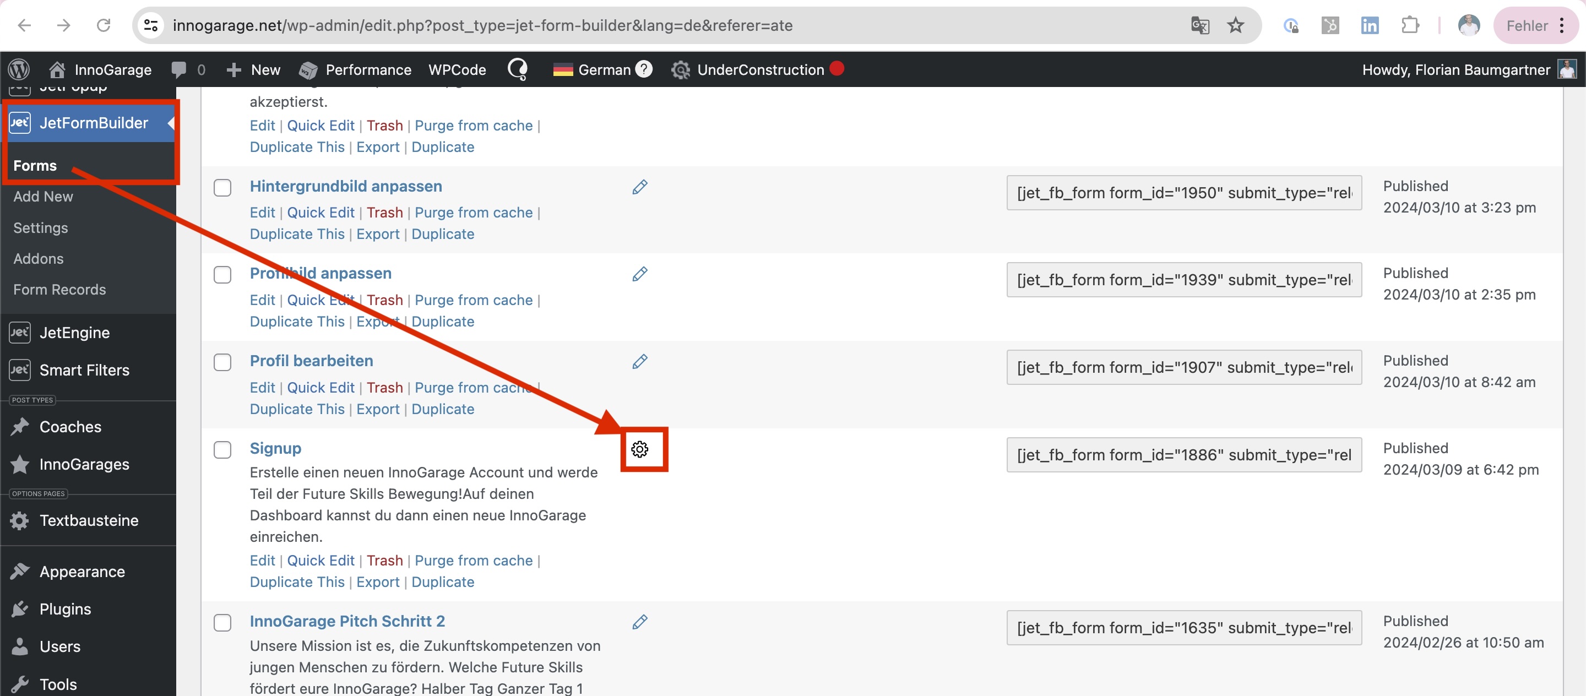
Task: Click the circular search icon in admin bar
Action: pyautogui.click(x=517, y=69)
